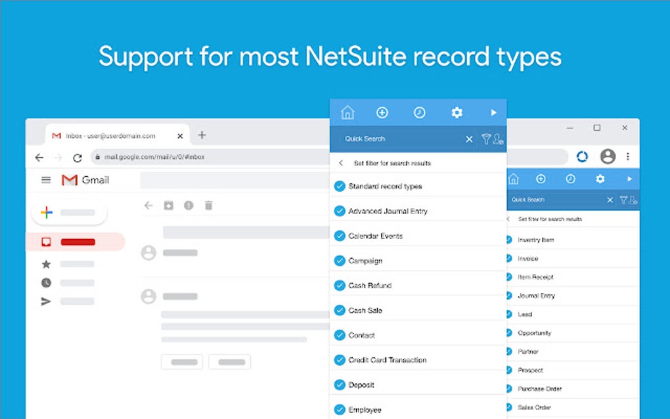Uncheck the Calendar Events record type
Screen dimensions: 670x419
coord(340,236)
